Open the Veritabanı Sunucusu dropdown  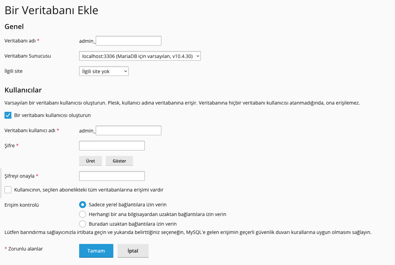tap(140, 56)
